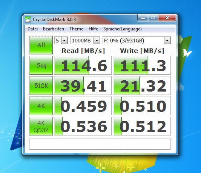Run all benchmarks with the All button

point(41,45)
